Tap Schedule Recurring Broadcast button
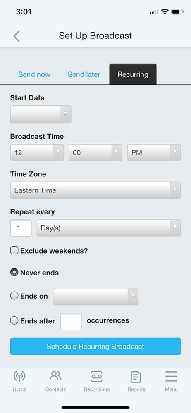The width and height of the screenshot is (191, 413). click(95, 347)
